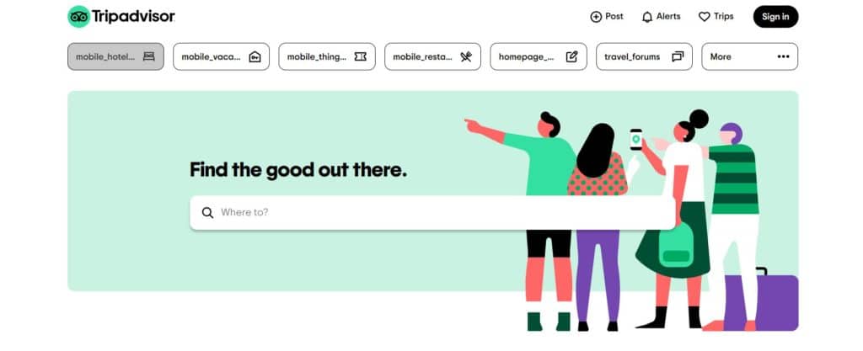Click the plus icon next to Post
Screen dimensions: 863x351
click(x=596, y=17)
